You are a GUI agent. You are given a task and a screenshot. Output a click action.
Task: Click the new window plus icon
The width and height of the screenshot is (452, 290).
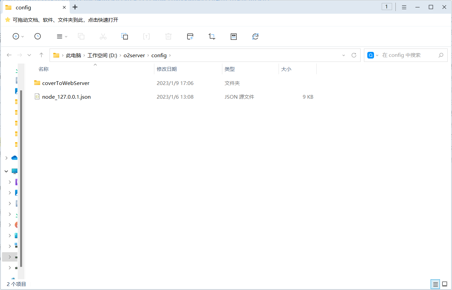tap(190, 36)
